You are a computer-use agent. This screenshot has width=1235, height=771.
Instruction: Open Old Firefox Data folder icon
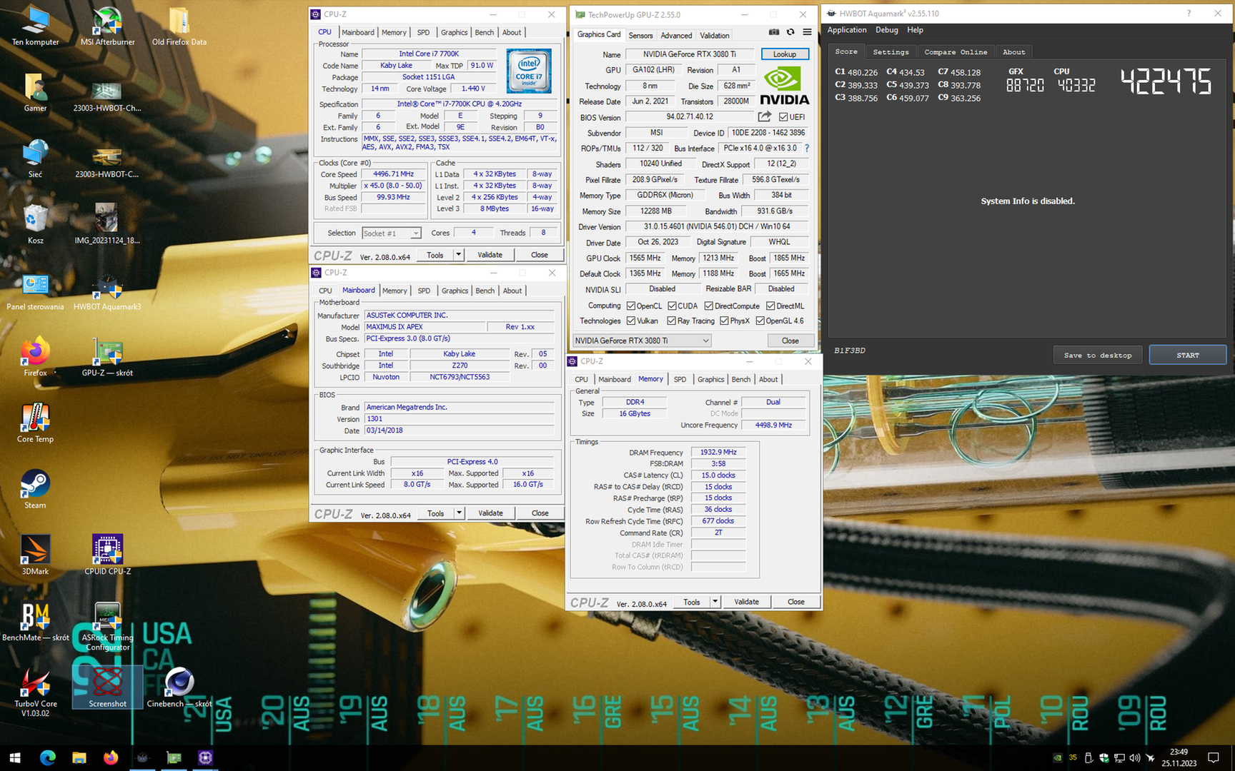click(179, 26)
